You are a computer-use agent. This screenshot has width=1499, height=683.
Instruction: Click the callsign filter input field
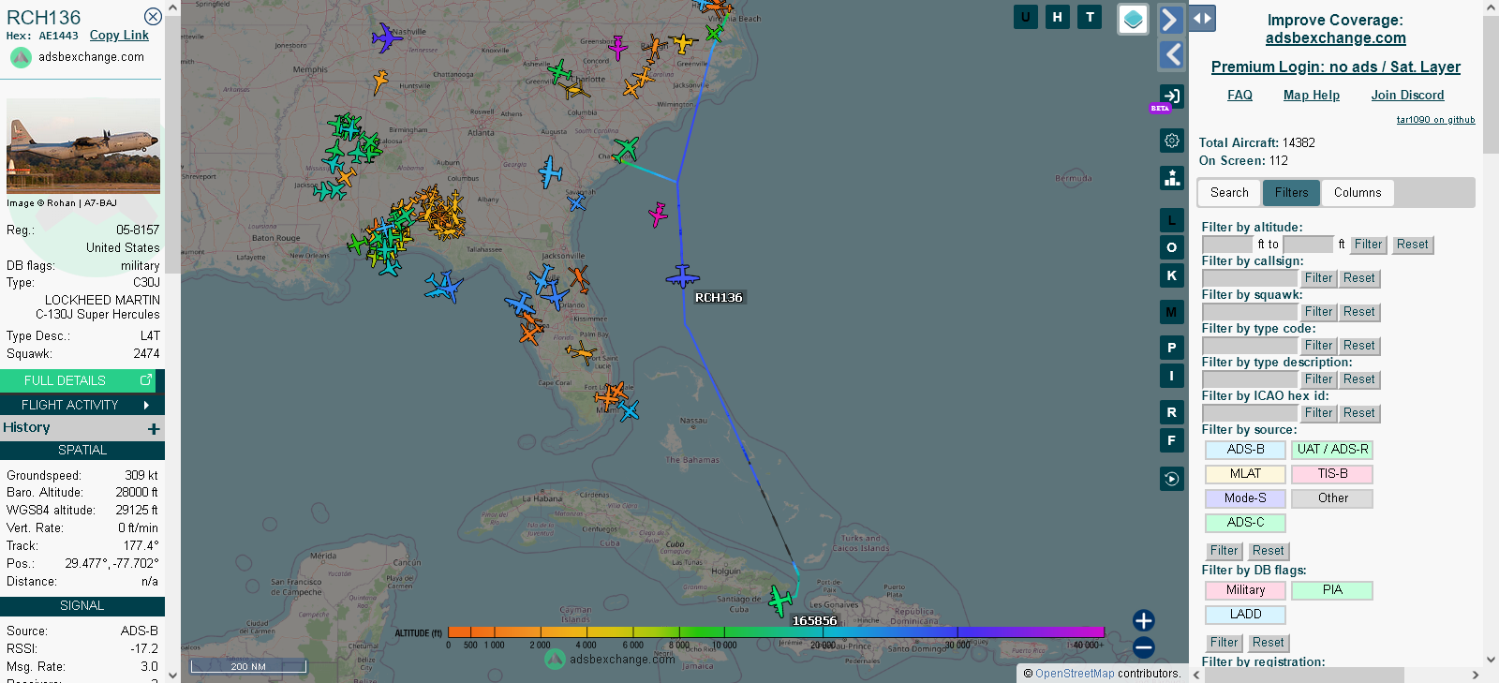click(1250, 278)
